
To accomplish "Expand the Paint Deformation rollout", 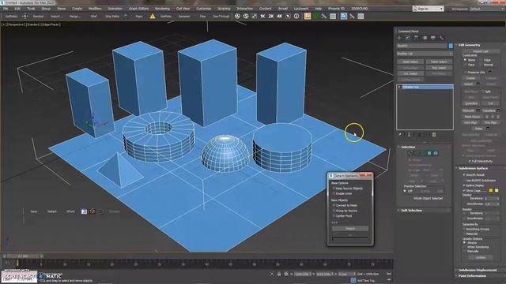I will 472,276.
